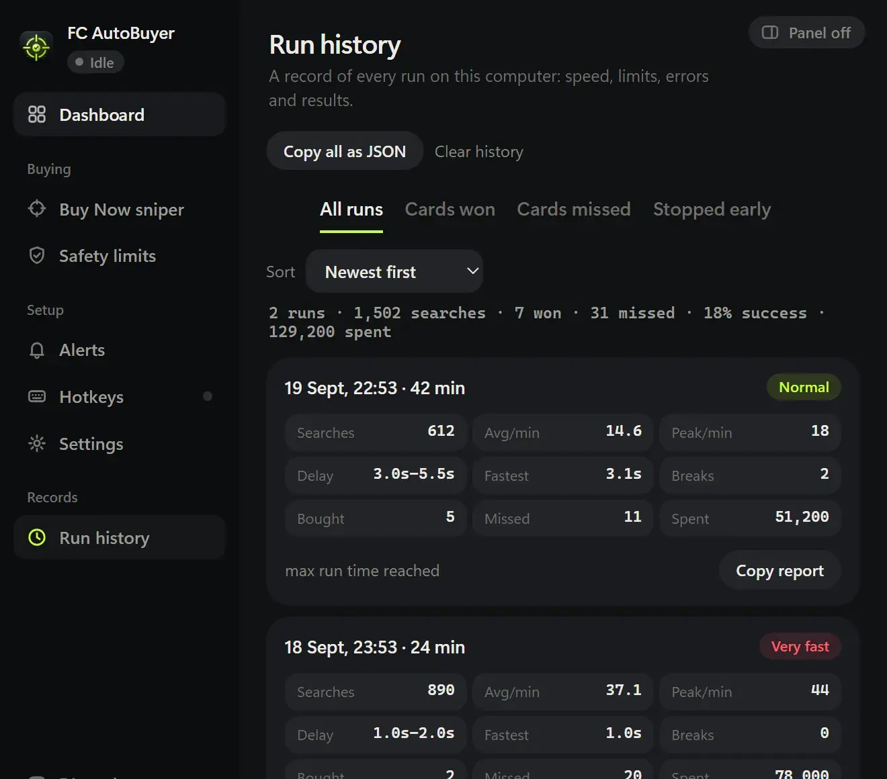Switch to the Cards won tab
887x779 pixels.
(x=450, y=210)
